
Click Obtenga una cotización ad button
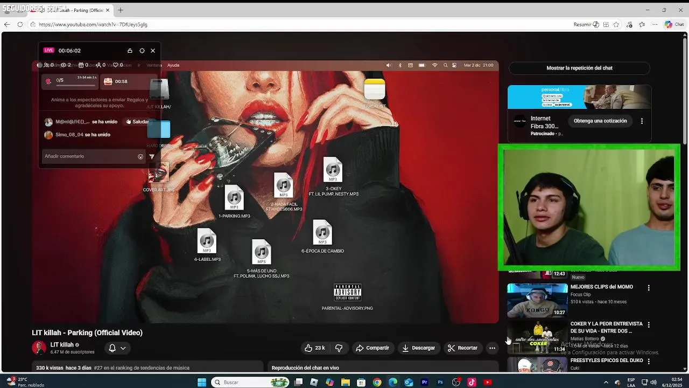(x=600, y=121)
